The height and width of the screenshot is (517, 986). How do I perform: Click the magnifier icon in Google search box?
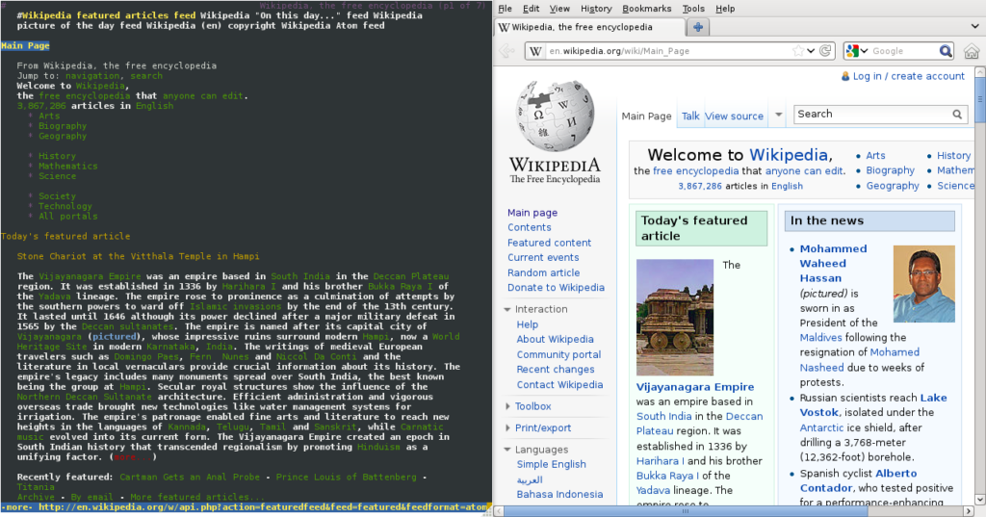(x=946, y=51)
